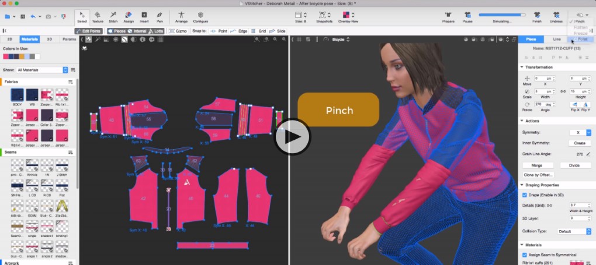
Task: Click the 3D Layer input field
Action: point(580,218)
